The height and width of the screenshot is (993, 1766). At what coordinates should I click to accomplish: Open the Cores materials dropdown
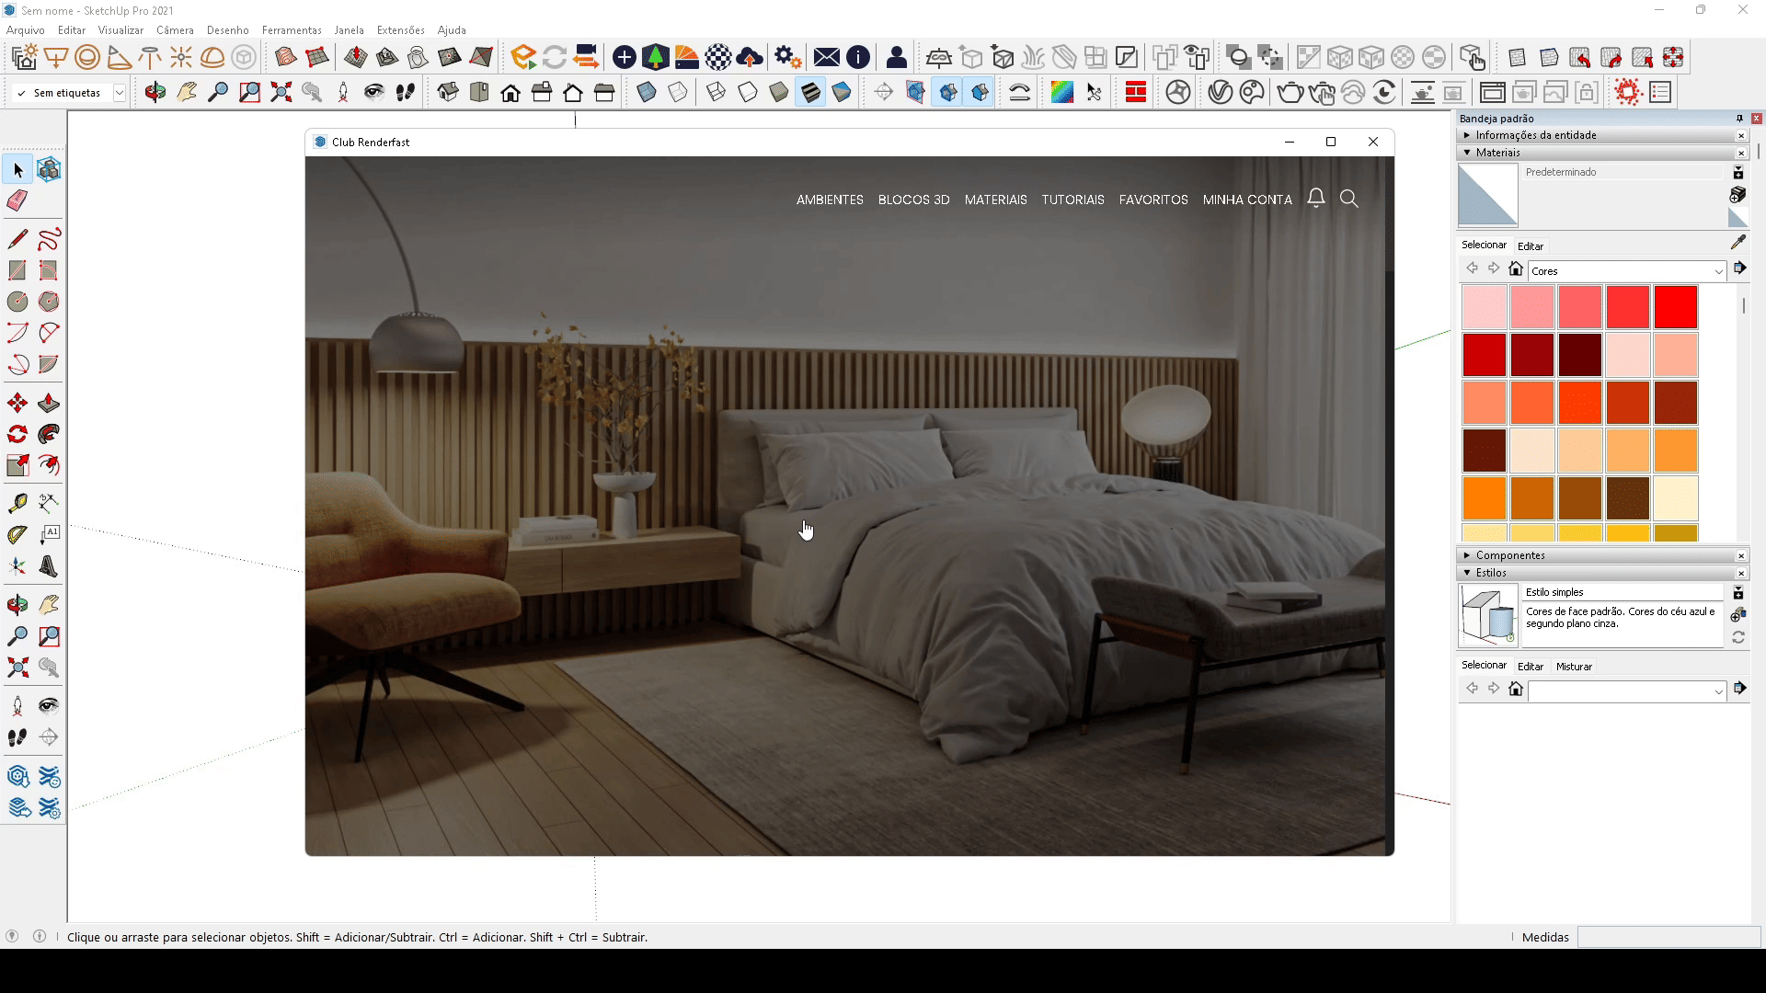point(1718,271)
